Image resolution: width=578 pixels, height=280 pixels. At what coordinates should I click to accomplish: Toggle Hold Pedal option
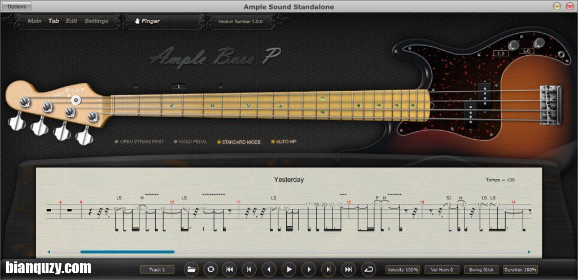(190, 141)
